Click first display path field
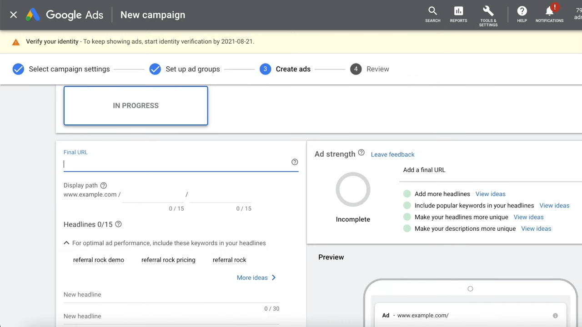The width and height of the screenshot is (582, 327). (x=153, y=195)
